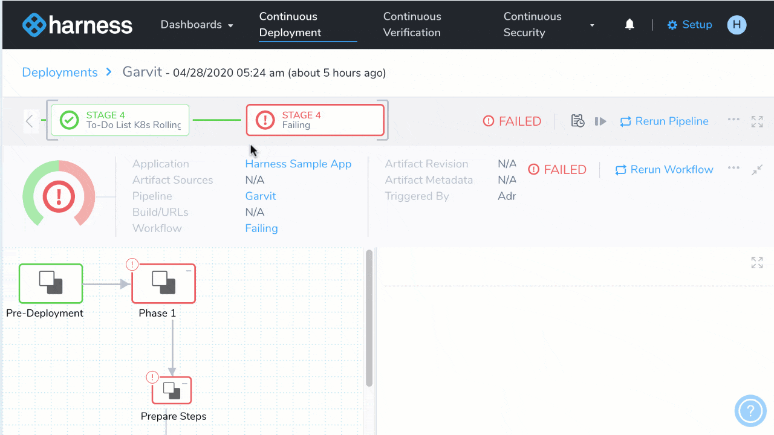The height and width of the screenshot is (435, 774).
Task: Open Setup gear link
Action: click(689, 25)
